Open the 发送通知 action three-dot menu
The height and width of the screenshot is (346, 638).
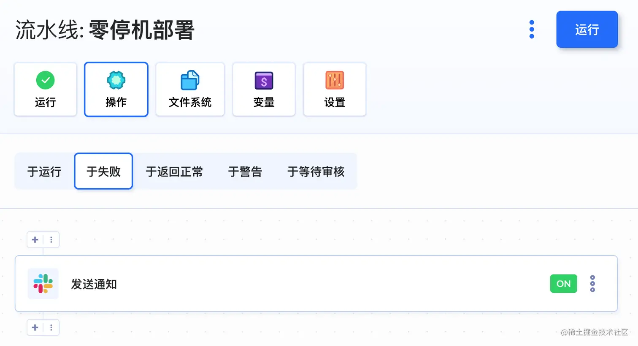pyautogui.click(x=592, y=283)
